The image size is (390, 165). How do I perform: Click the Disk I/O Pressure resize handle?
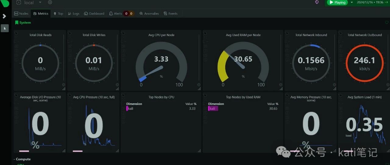(x=64, y=151)
